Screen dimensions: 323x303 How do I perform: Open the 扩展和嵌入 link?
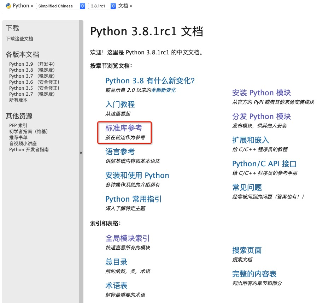coord(251,140)
